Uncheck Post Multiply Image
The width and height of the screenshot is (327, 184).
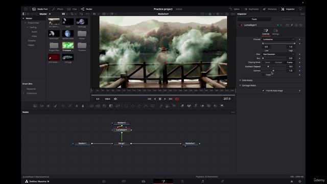[x=263, y=91]
